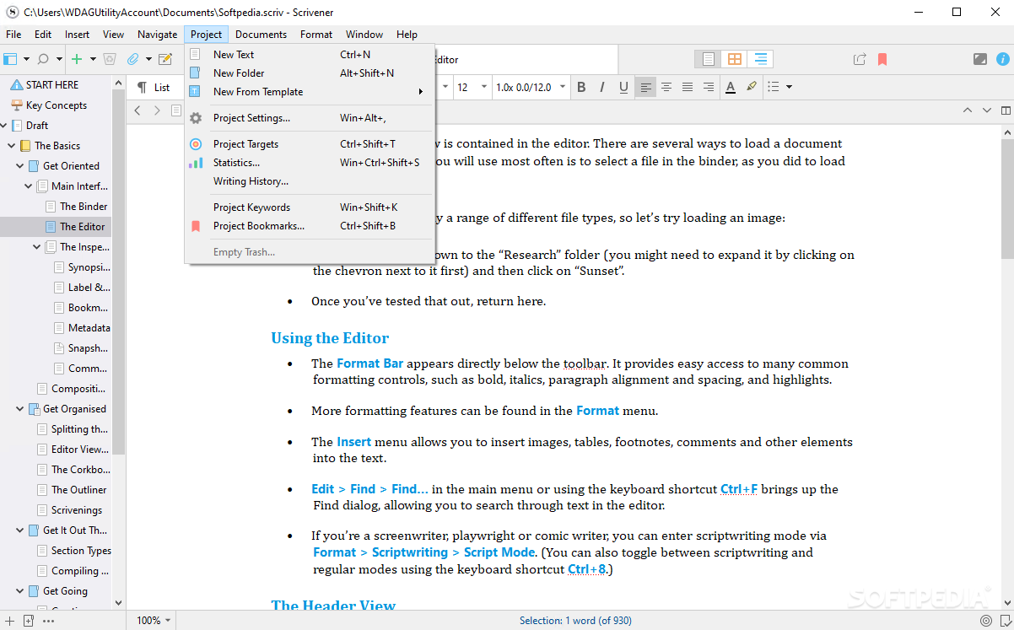Image resolution: width=1014 pixels, height=630 pixels.
Task: Toggle Underline formatting
Action: 623,87
